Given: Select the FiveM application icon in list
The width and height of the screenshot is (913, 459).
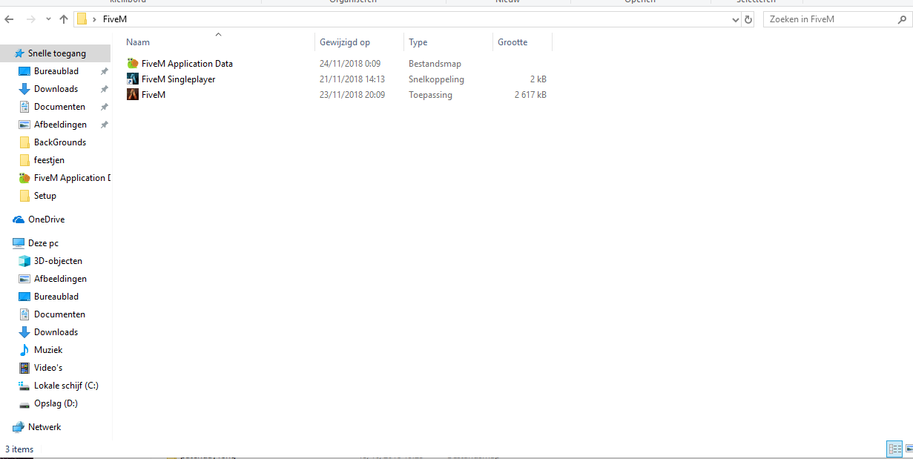Looking at the screenshot, I should [133, 95].
